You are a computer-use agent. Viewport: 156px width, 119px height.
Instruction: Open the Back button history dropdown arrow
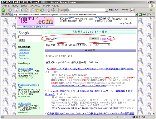pyautogui.click(x=7, y=10)
